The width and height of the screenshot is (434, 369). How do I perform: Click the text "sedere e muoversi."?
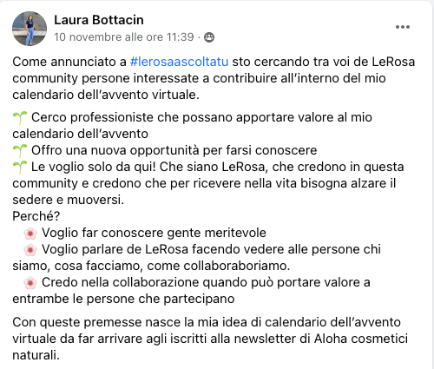[69, 200]
